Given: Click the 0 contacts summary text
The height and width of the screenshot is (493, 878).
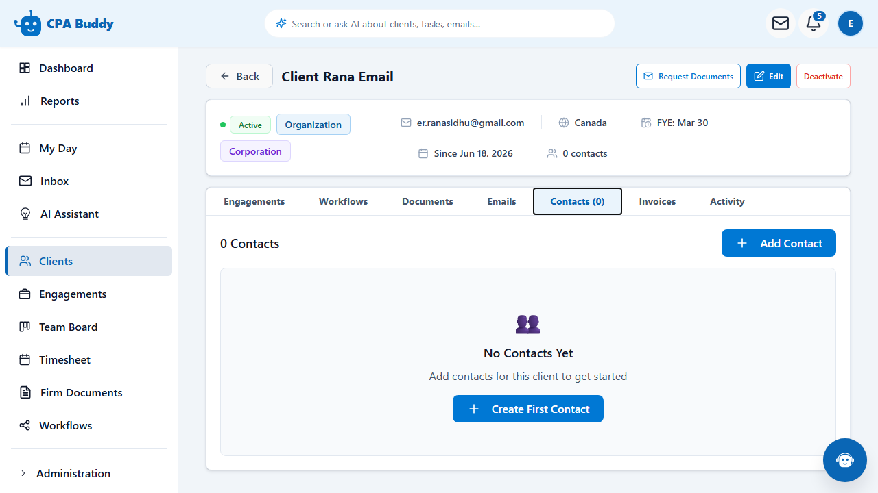Looking at the screenshot, I should click(585, 153).
